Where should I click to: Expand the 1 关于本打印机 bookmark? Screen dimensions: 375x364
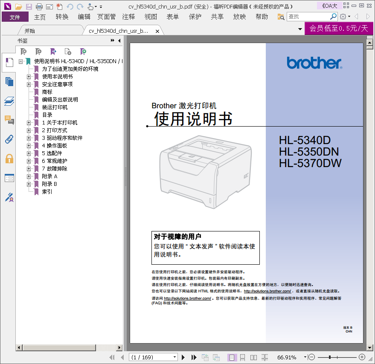29,123
